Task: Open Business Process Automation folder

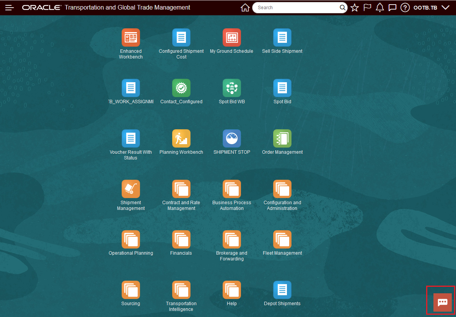Action: click(x=232, y=189)
